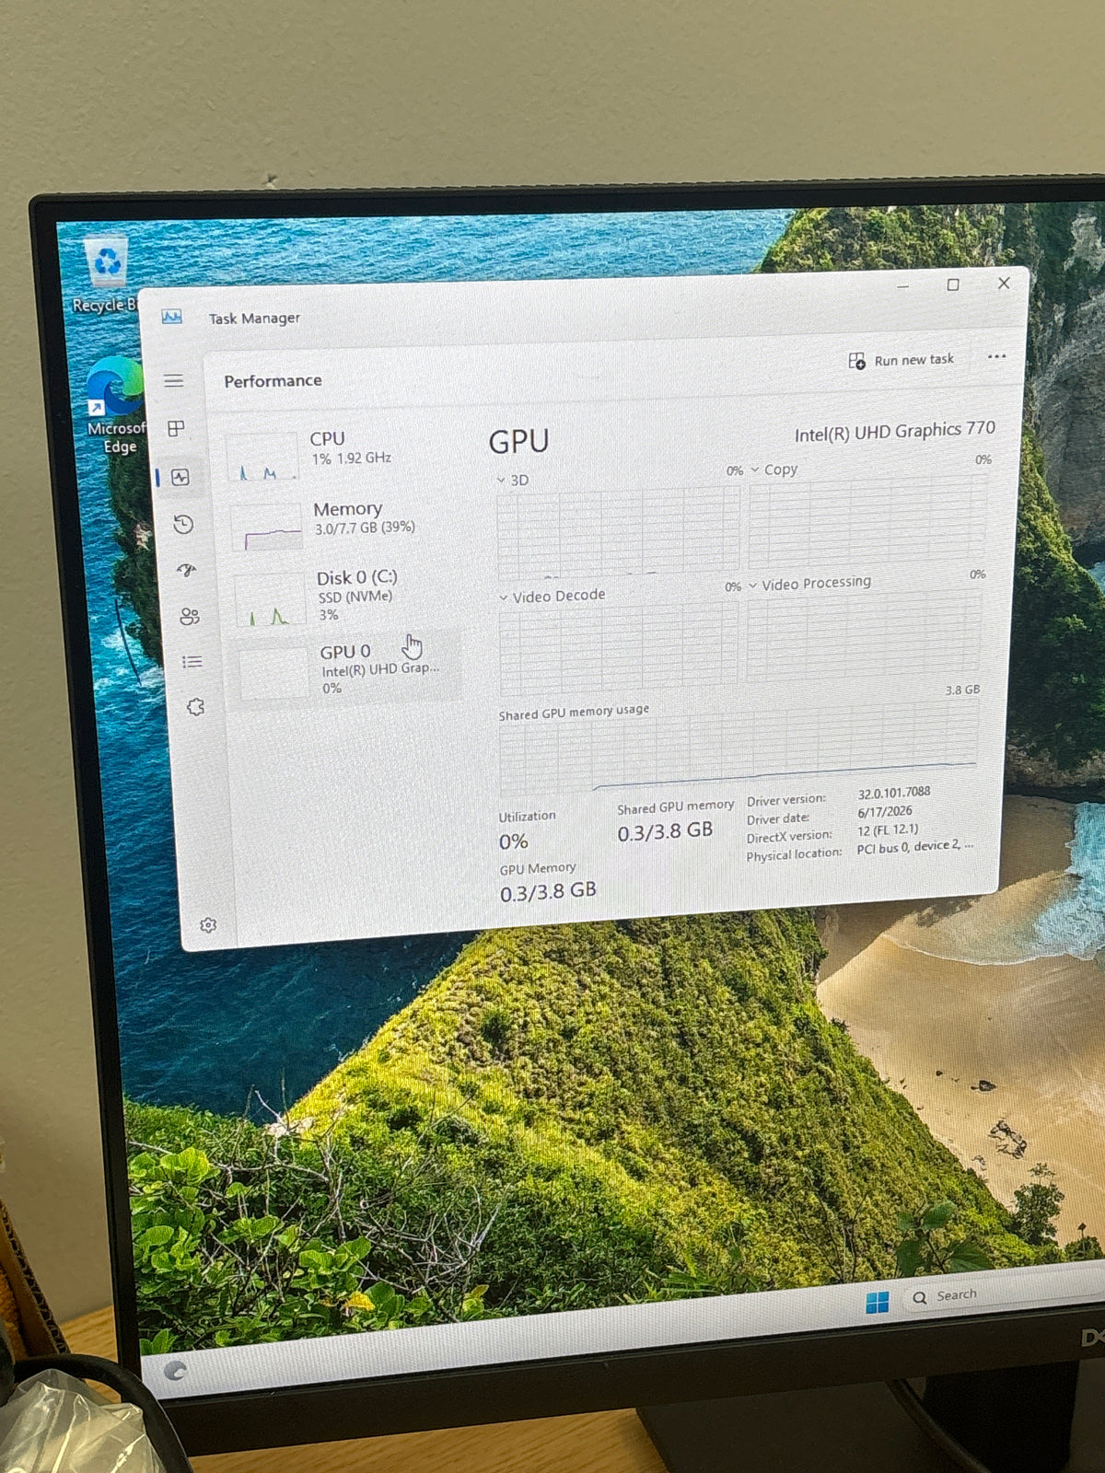Image resolution: width=1105 pixels, height=1473 pixels.
Task: Open the three-dot more options menu
Action: click(996, 356)
